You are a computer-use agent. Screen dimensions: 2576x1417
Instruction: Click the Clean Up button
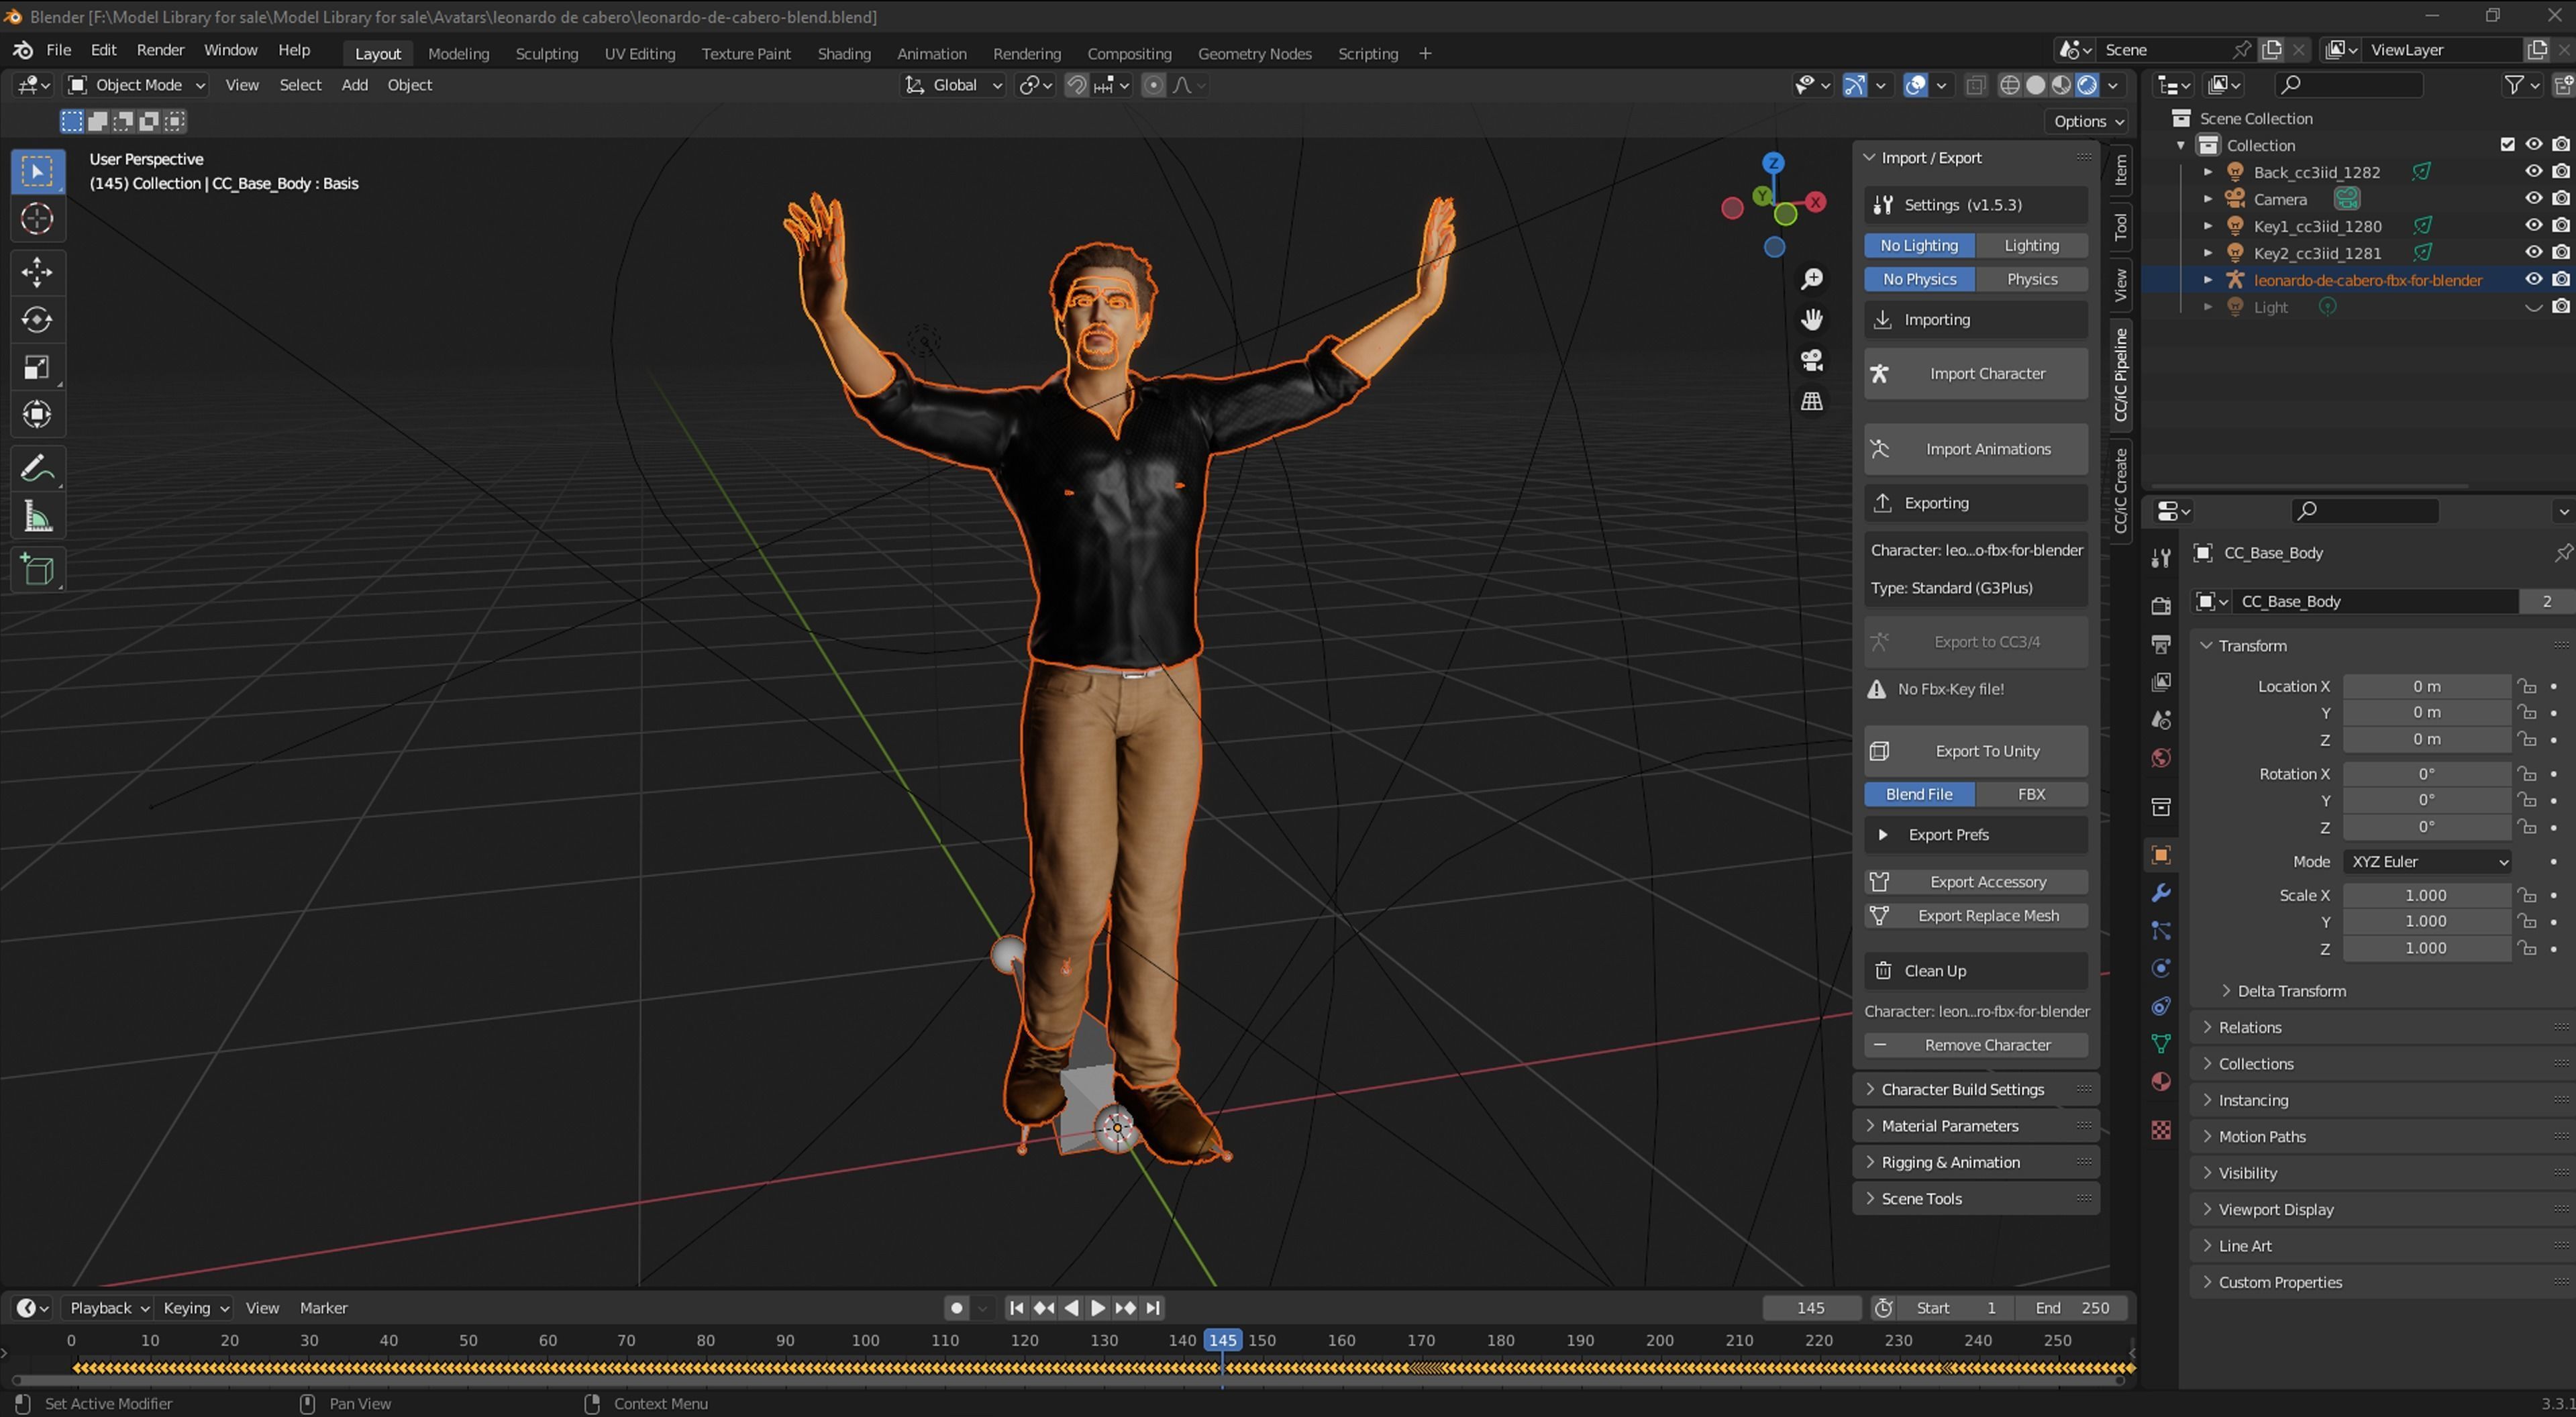point(1975,971)
